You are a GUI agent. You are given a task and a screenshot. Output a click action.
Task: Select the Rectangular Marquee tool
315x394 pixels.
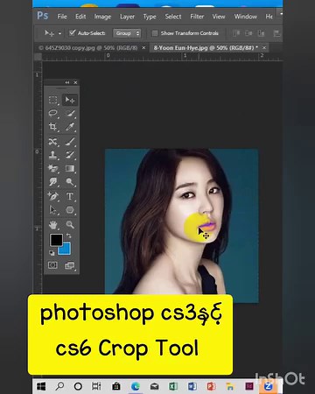[52, 100]
